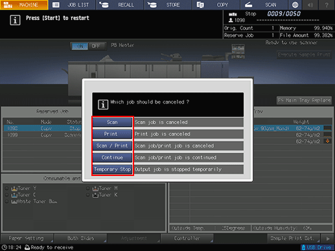Click the speaker volume icon
This screenshot has height=251, width=335.
pos(310,5)
